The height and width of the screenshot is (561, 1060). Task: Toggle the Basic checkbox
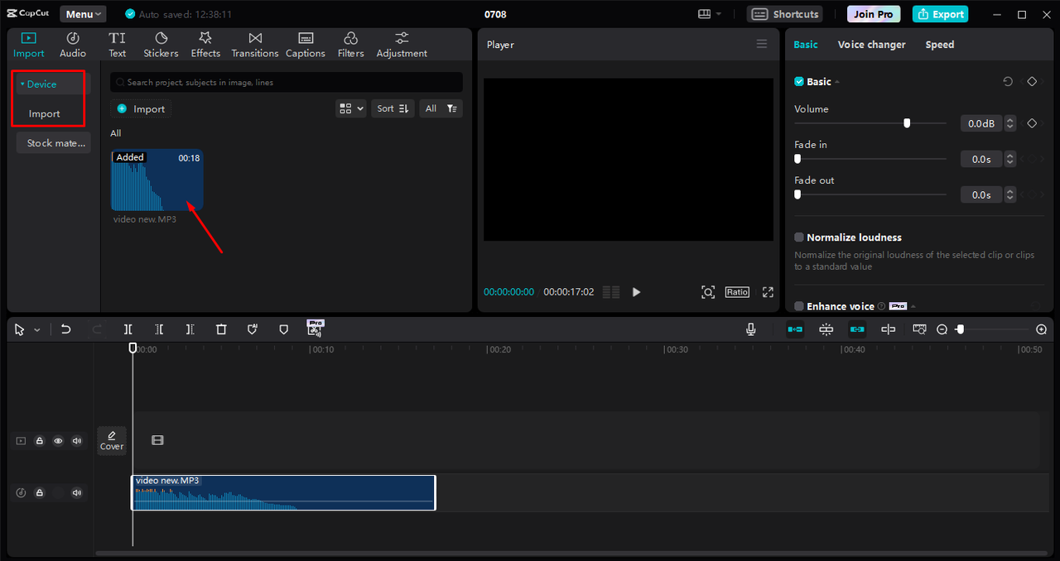pyautogui.click(x=799, y=82)
